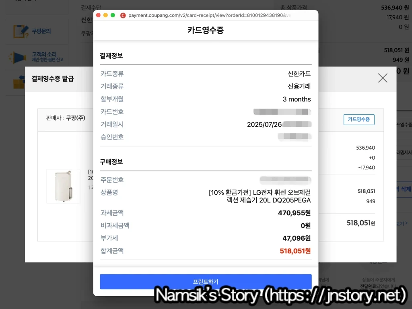Close the receipt popup window (red button)

98,15
